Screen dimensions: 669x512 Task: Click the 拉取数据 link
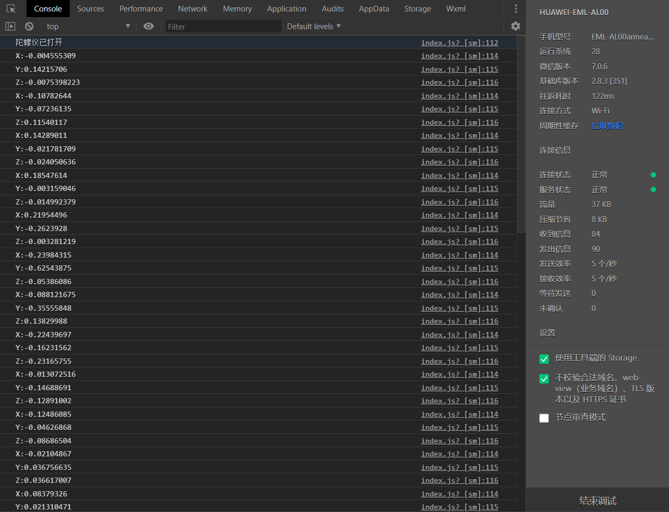(x=607, y=125)
